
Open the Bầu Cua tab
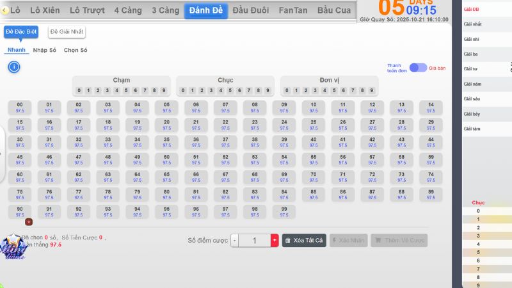(x=333, y=11)
